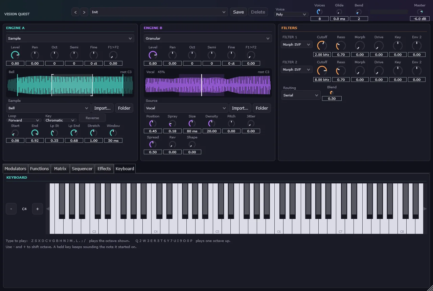
Task: Open the Voice mode dropdown set to Poly
Action: tap(291, 15)
